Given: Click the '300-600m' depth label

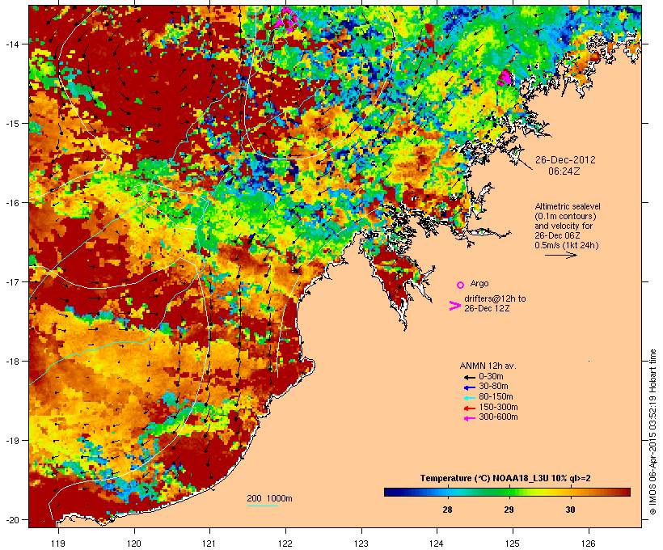Looking at the screenshot, I should (x=499, y=417).
